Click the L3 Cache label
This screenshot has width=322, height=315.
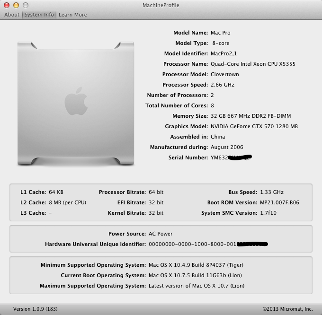click(x=33, y=213)
